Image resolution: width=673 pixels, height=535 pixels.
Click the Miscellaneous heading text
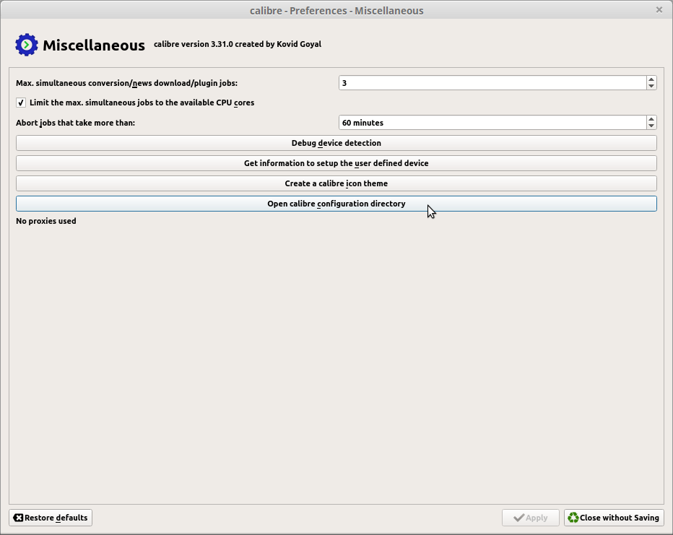click(x=94, y=45)
